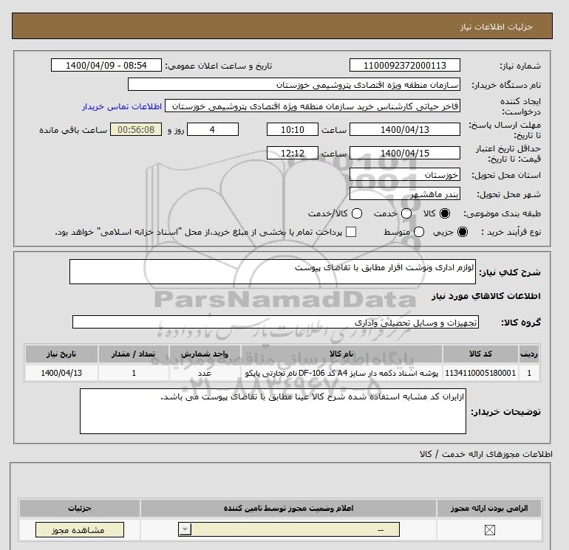Image resolution: width=569 pixels, height=550 pixels.
Task: Click the remaining days field showing 4
Action: [212, 129]
